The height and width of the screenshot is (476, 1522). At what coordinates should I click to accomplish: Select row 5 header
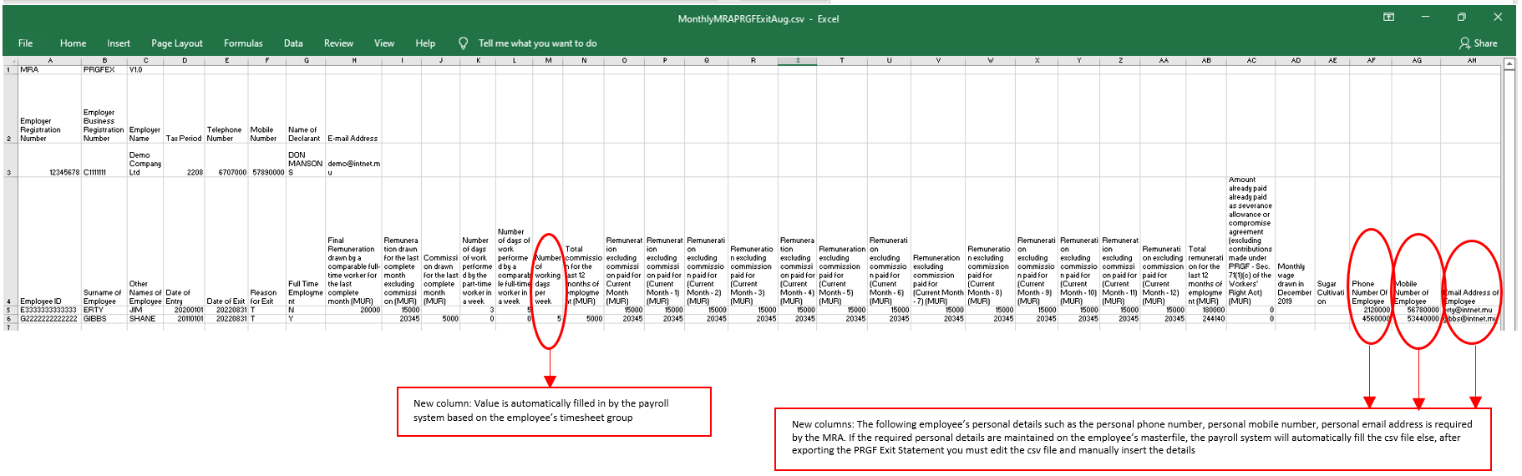click(8, 310)
